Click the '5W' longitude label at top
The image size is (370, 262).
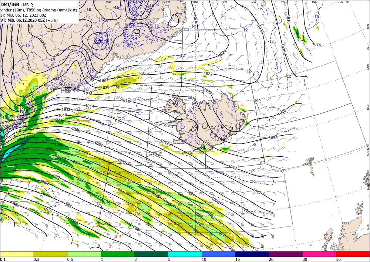283,2
